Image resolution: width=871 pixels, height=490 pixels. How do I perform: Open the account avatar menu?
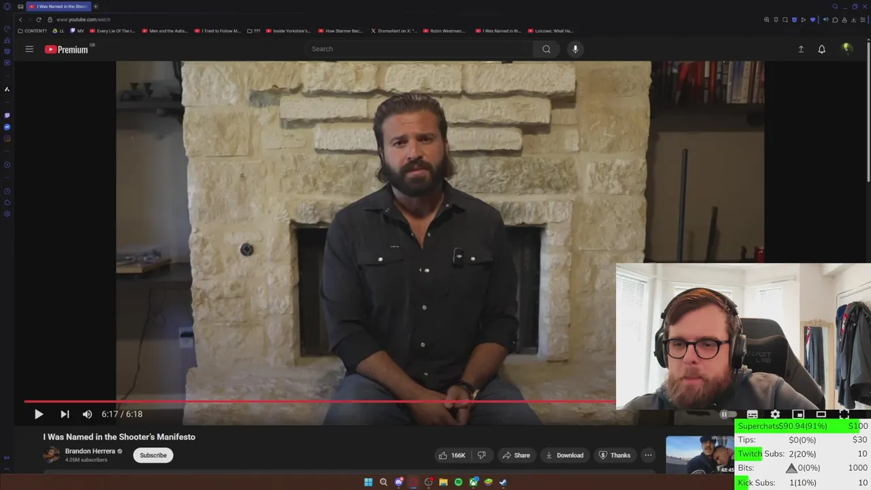(x=847, y=49)
